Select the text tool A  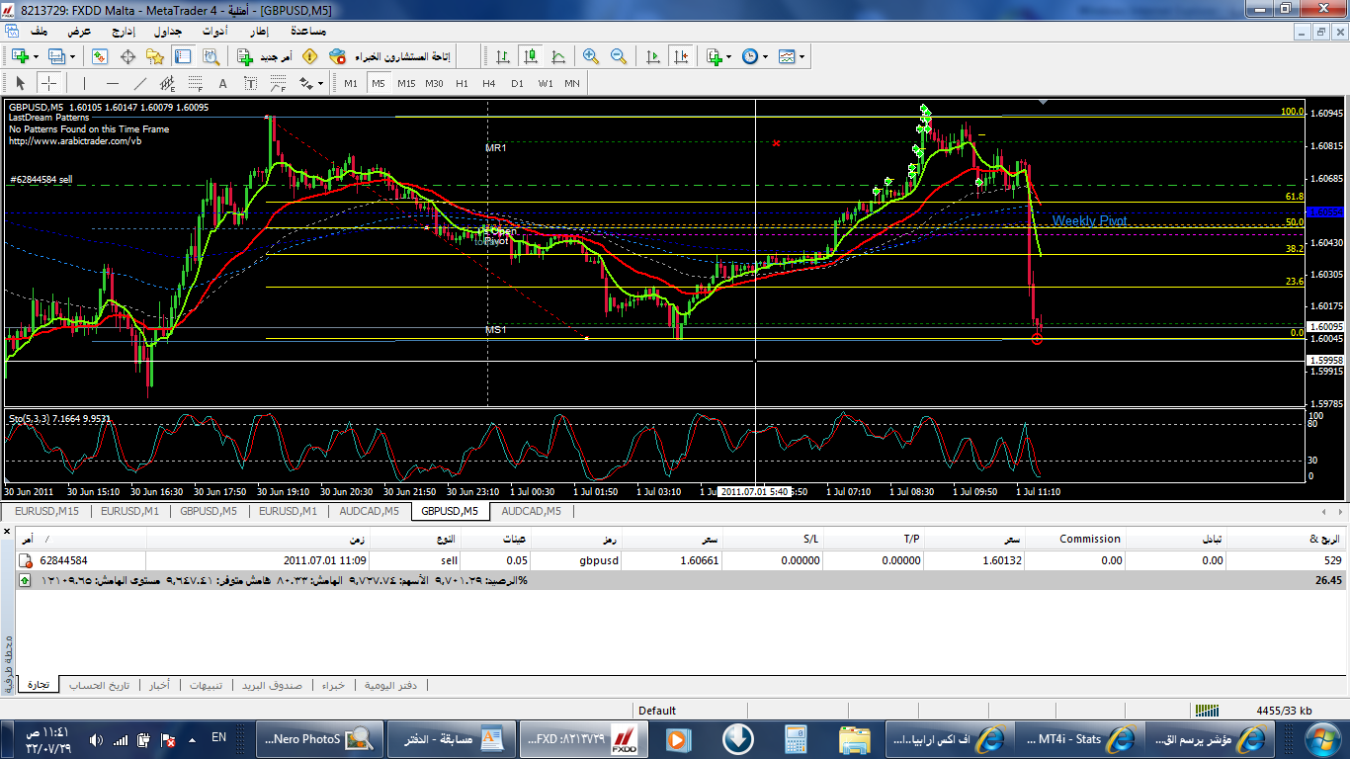(222, 83)
